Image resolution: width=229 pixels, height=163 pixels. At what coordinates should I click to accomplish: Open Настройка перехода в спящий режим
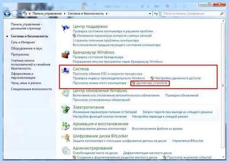coord(160,117)
